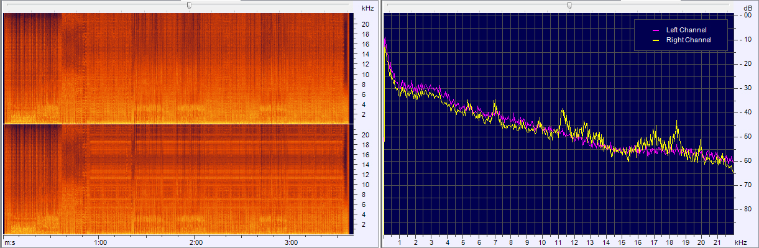This screenshot has width=759, height=248.
Task: Click the yellow Right Channel legend marker
Action: point(655,40)
